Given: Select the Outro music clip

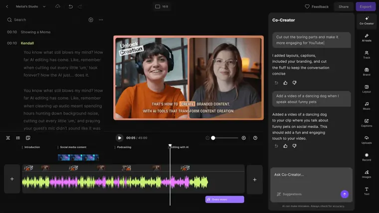Looking at the screenshot, I should 224,200.
